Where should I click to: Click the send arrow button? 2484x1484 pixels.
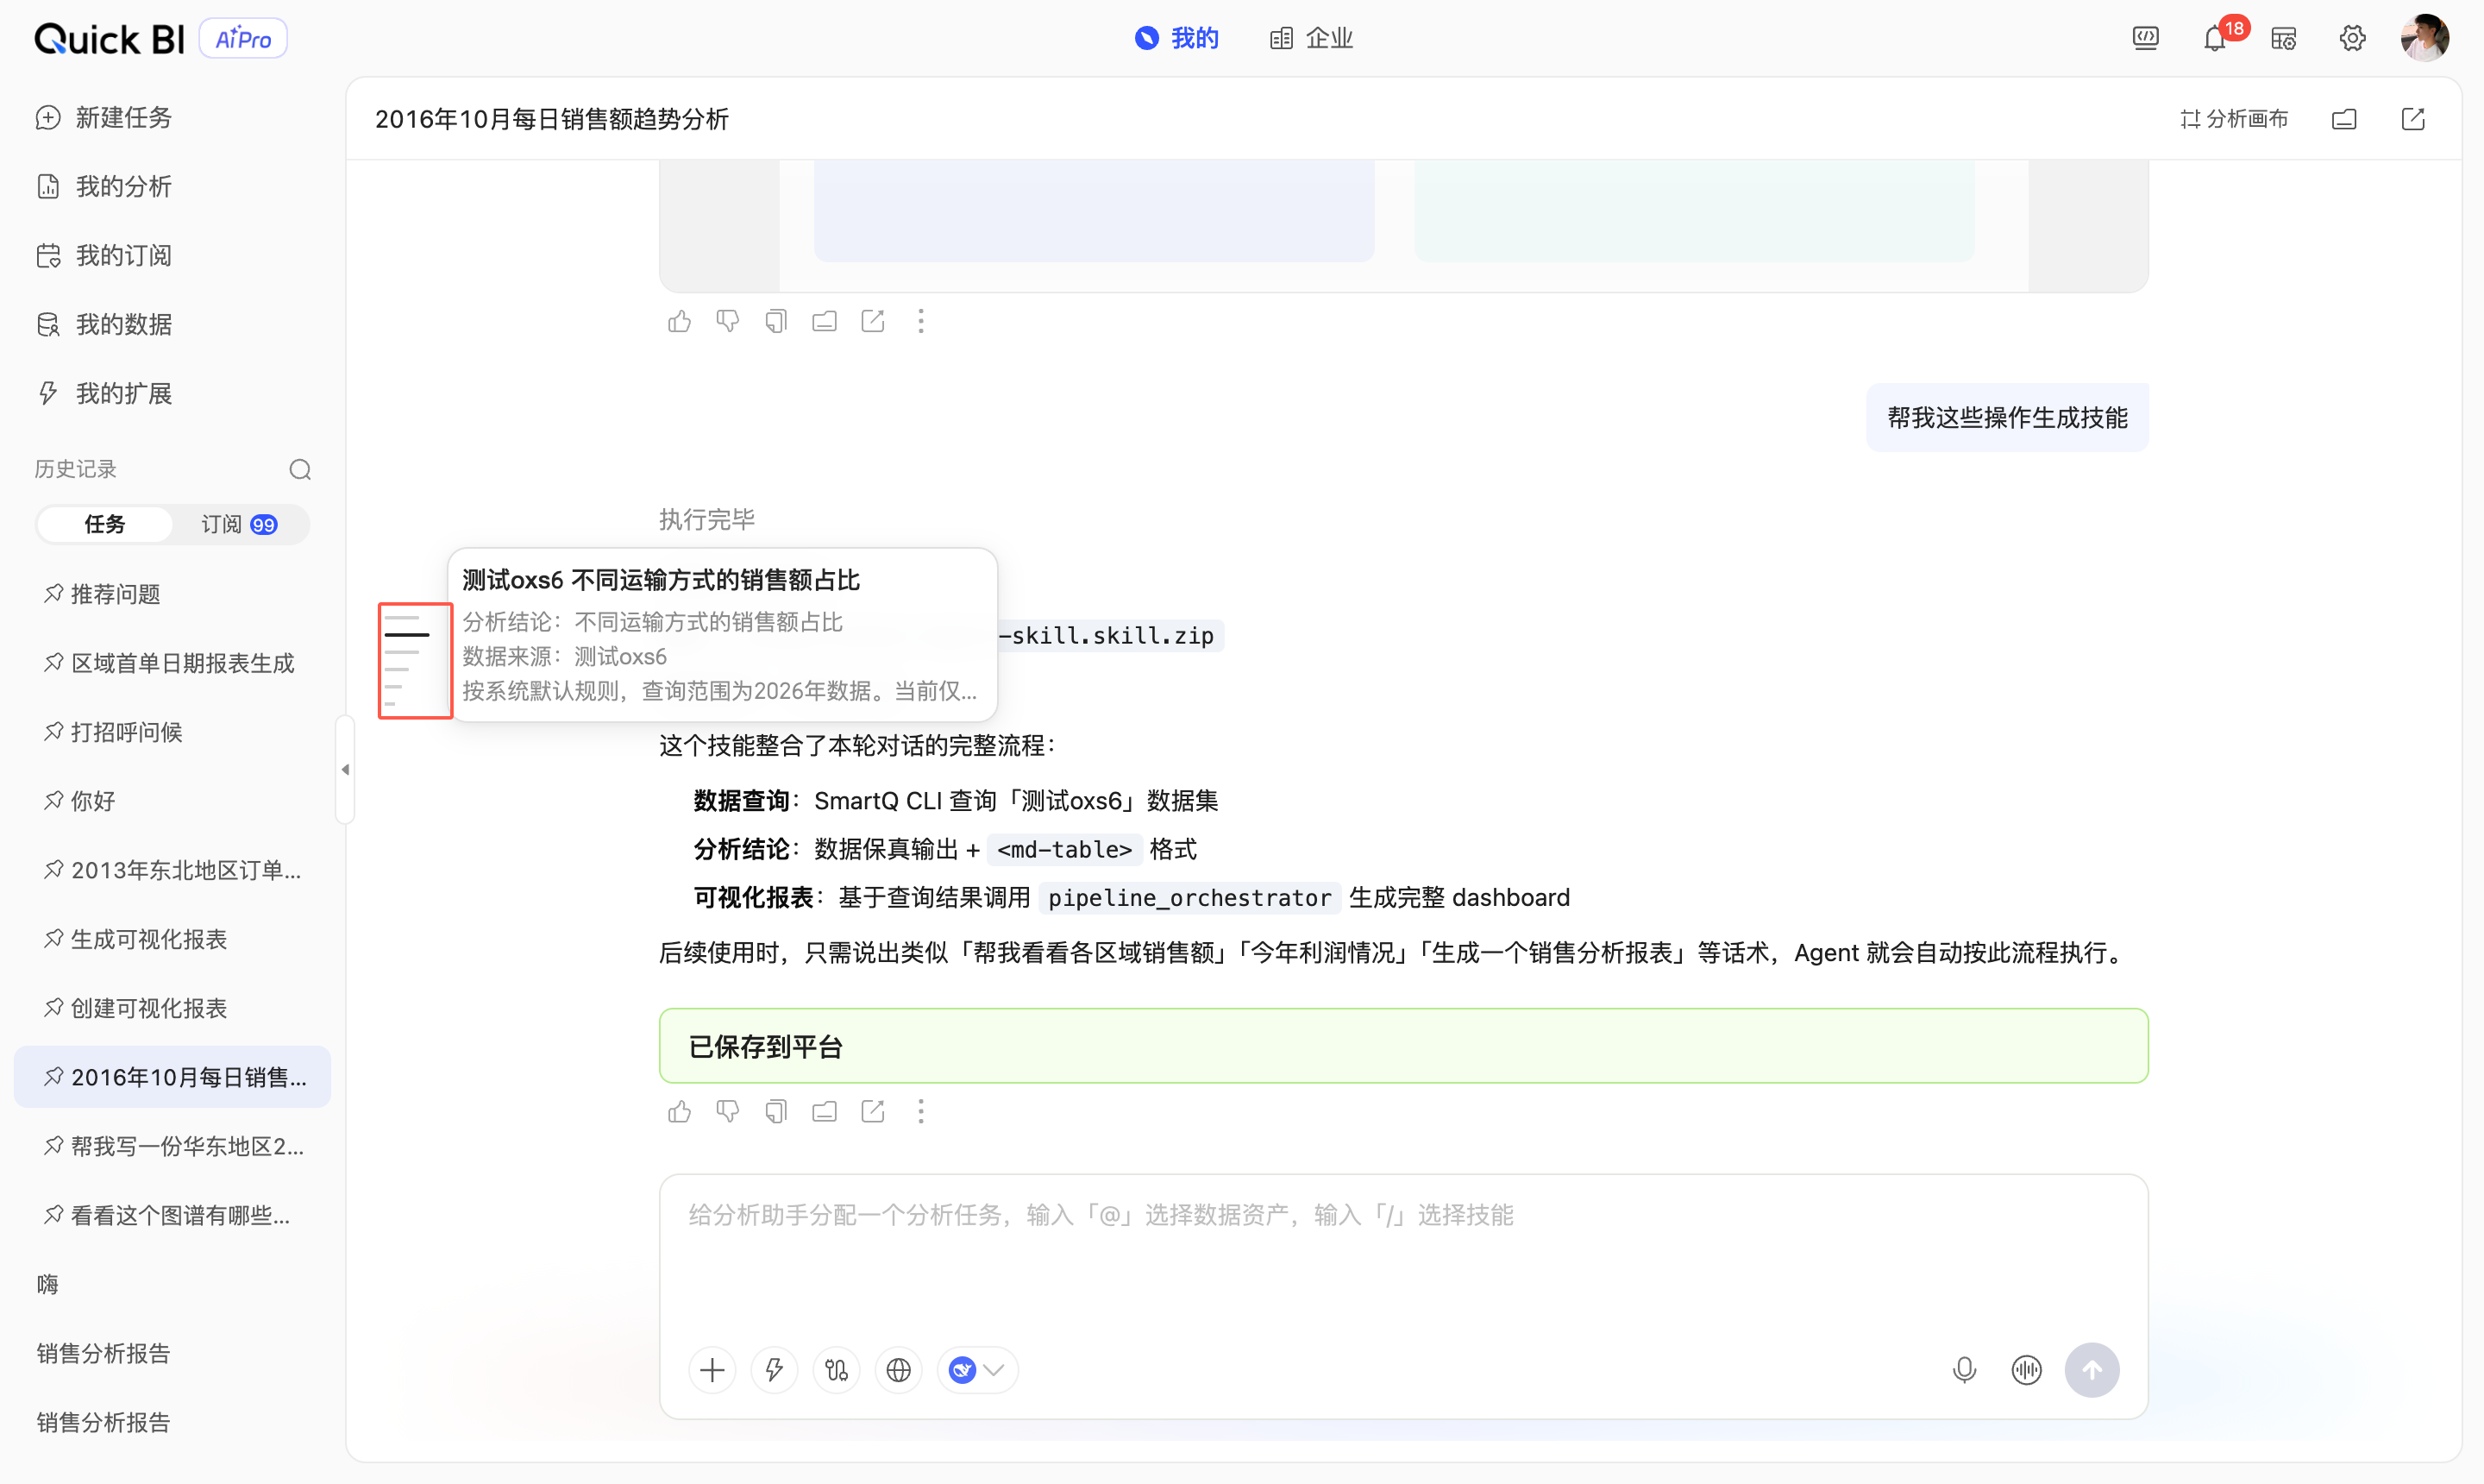(2092, 1369)
